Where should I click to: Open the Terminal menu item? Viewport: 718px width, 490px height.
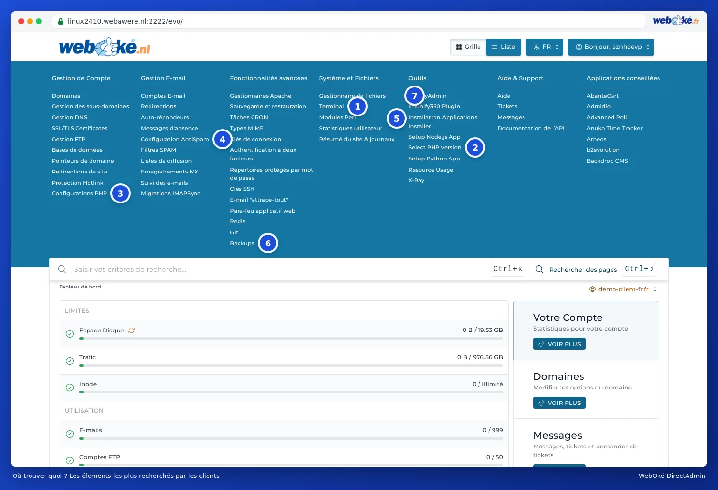pyautogui.click(x=331, y=106)
